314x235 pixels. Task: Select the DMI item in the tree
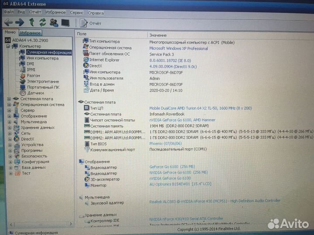30,64
